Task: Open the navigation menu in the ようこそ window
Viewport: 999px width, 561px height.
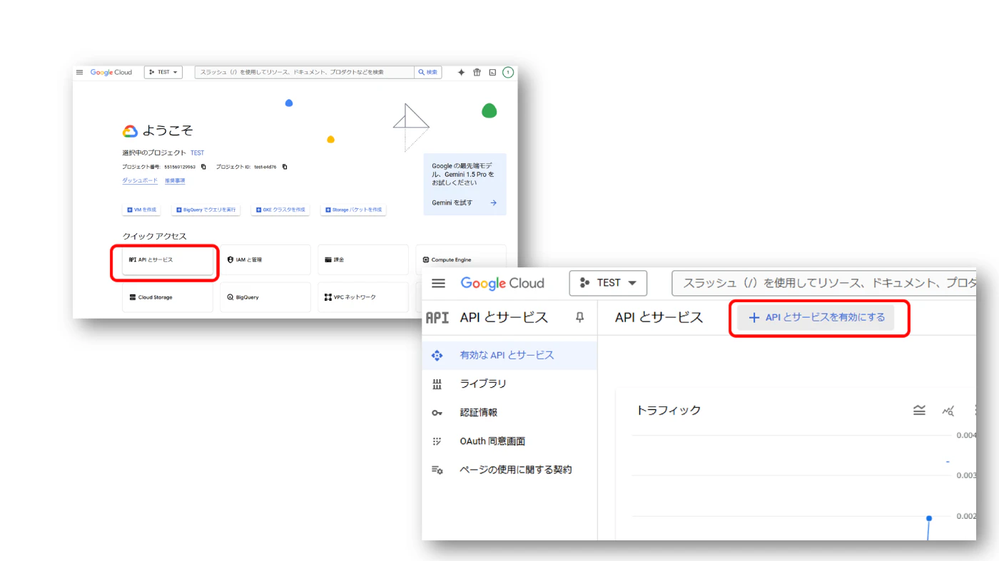Action: 79,72
